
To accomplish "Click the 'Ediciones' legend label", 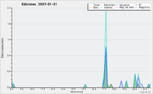I will pyautogui.click(x=109, y=5).
